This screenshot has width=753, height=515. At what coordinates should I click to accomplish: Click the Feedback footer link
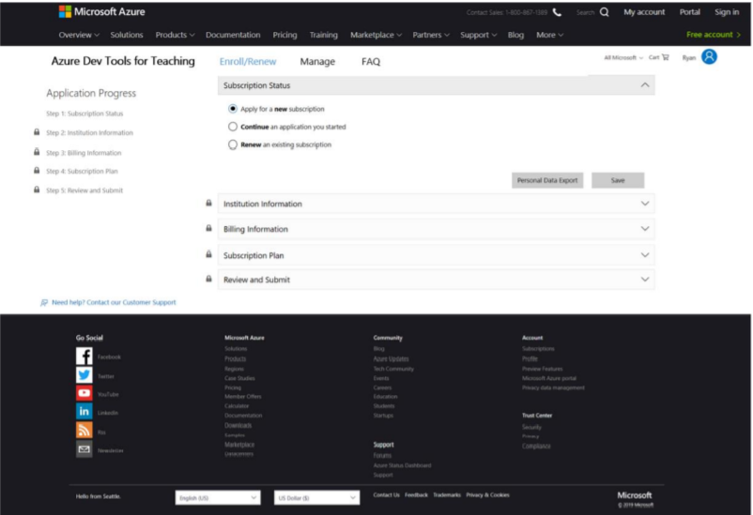416,495
